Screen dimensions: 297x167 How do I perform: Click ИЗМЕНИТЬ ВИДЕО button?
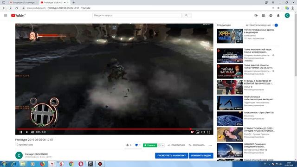201,155
